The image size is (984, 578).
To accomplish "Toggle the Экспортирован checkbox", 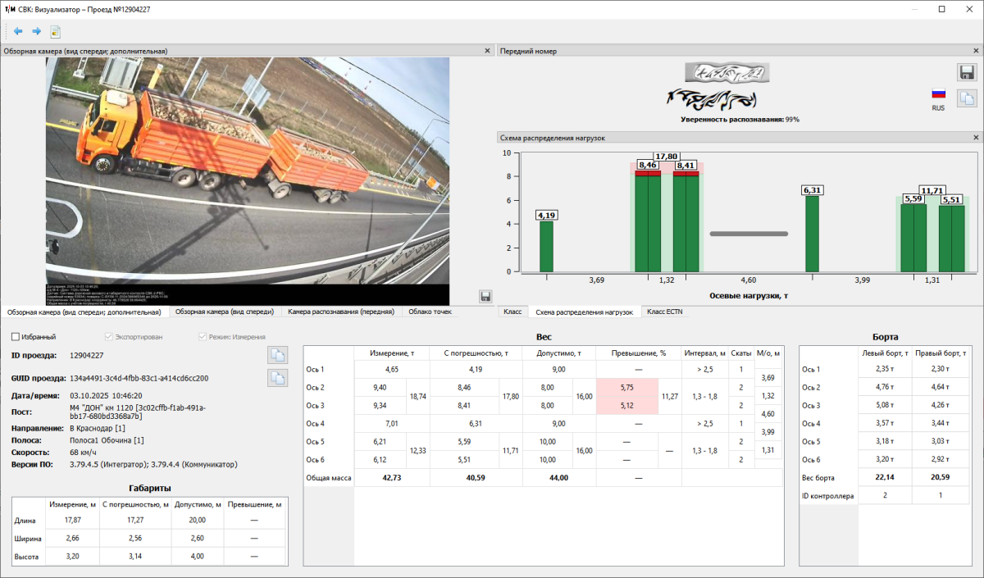I will (x=109, y=337).
